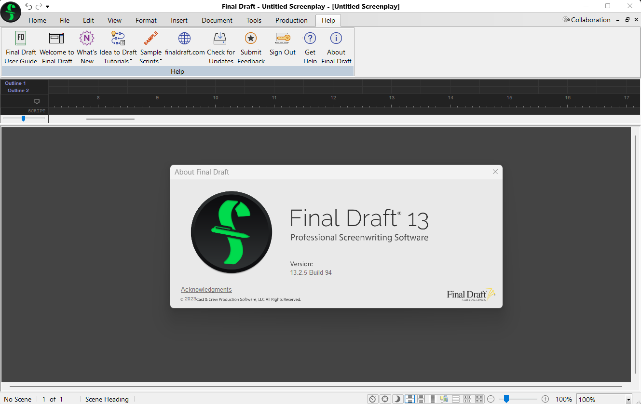Click the page count 1 of 1

click(x=53, y=399)
